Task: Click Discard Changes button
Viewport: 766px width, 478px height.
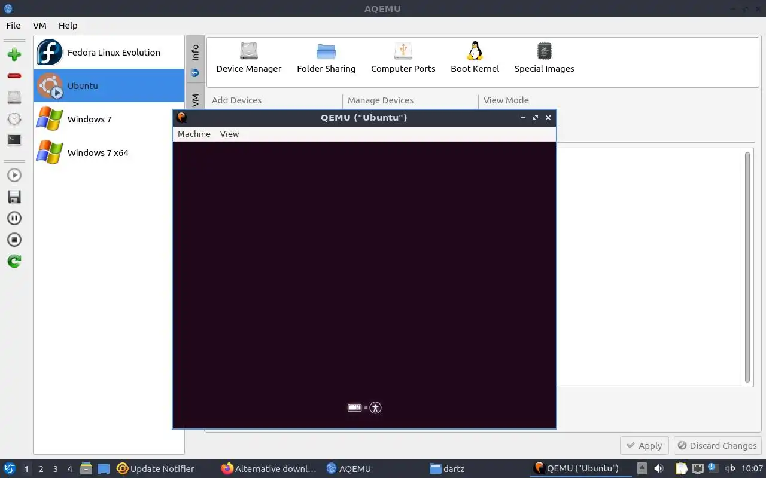Action: click(718, 445)
